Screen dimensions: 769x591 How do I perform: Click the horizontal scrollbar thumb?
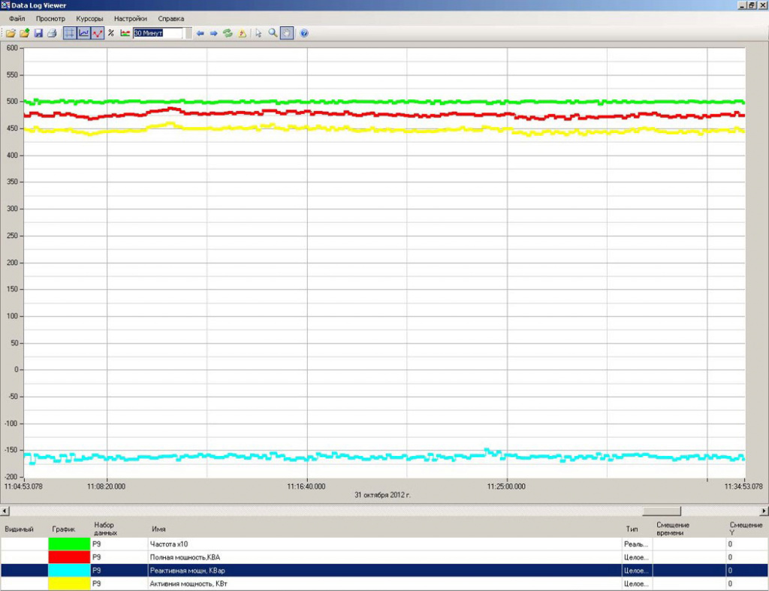click(662, 511)
